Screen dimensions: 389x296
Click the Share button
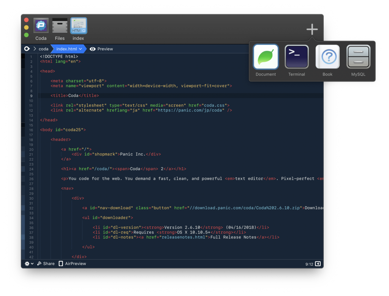tap(46, 263)
